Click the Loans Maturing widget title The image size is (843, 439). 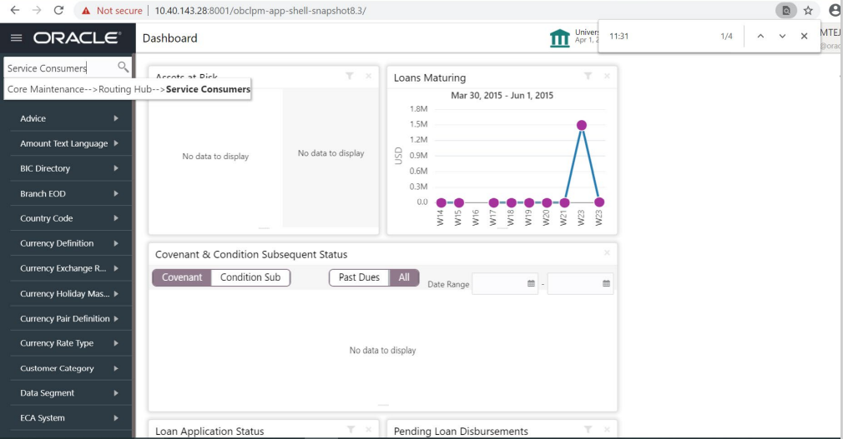pos(430,77)
